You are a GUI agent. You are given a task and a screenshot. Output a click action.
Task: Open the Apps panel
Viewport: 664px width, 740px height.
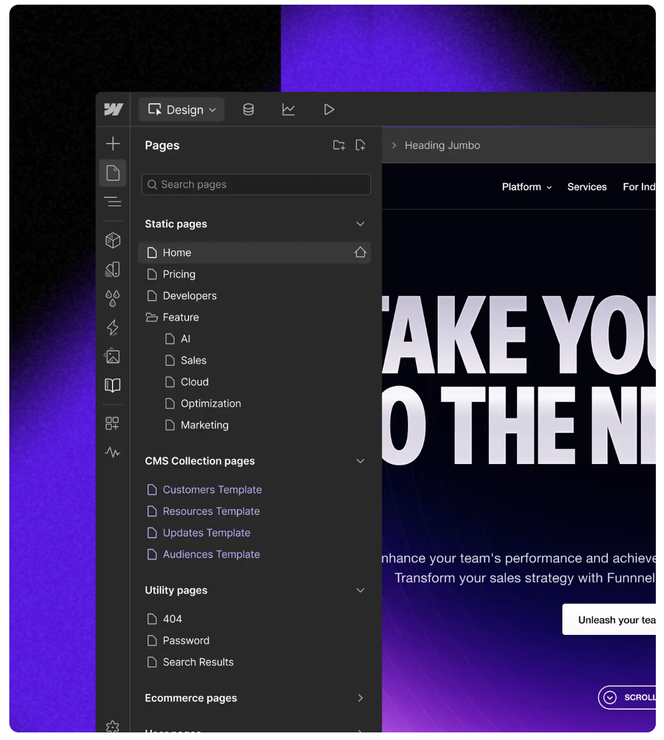pos(113,423)
